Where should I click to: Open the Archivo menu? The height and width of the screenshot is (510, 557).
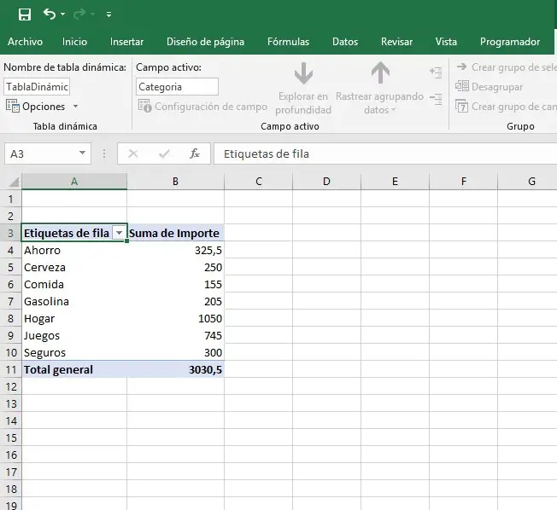pyautogui.click(x=25, y=42)
